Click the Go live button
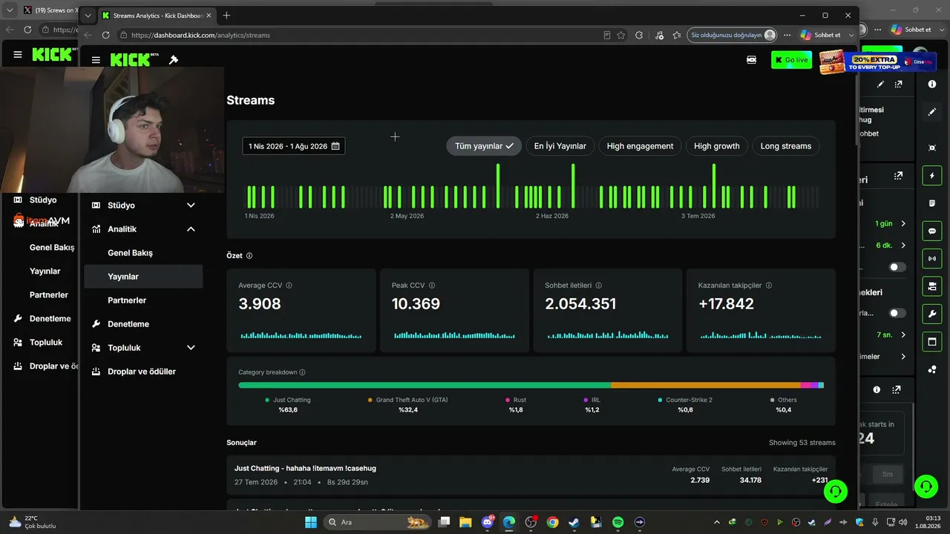Image resolution: width=950 pixels, height=534 pixels. (x=791, y=60)
